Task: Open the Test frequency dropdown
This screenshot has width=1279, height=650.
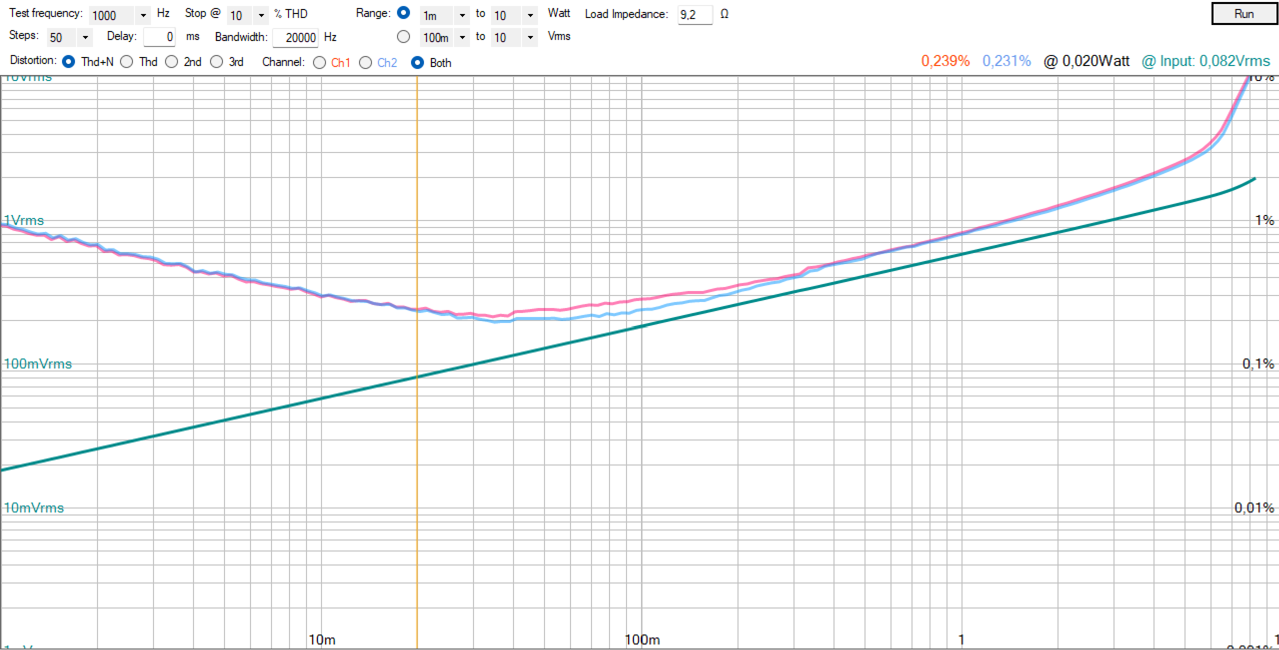Action: click(143, 15)
